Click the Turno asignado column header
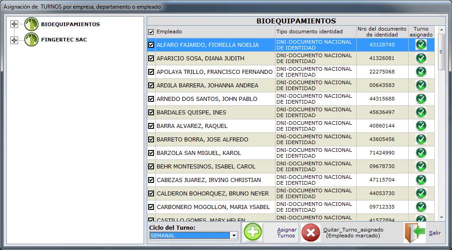Image resolution: width=452 pixels, height=250 pixels. pos(421,32)
